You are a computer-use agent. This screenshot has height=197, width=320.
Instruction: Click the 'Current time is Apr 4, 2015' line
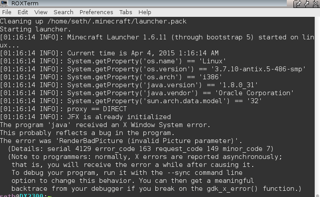[109, 53]
